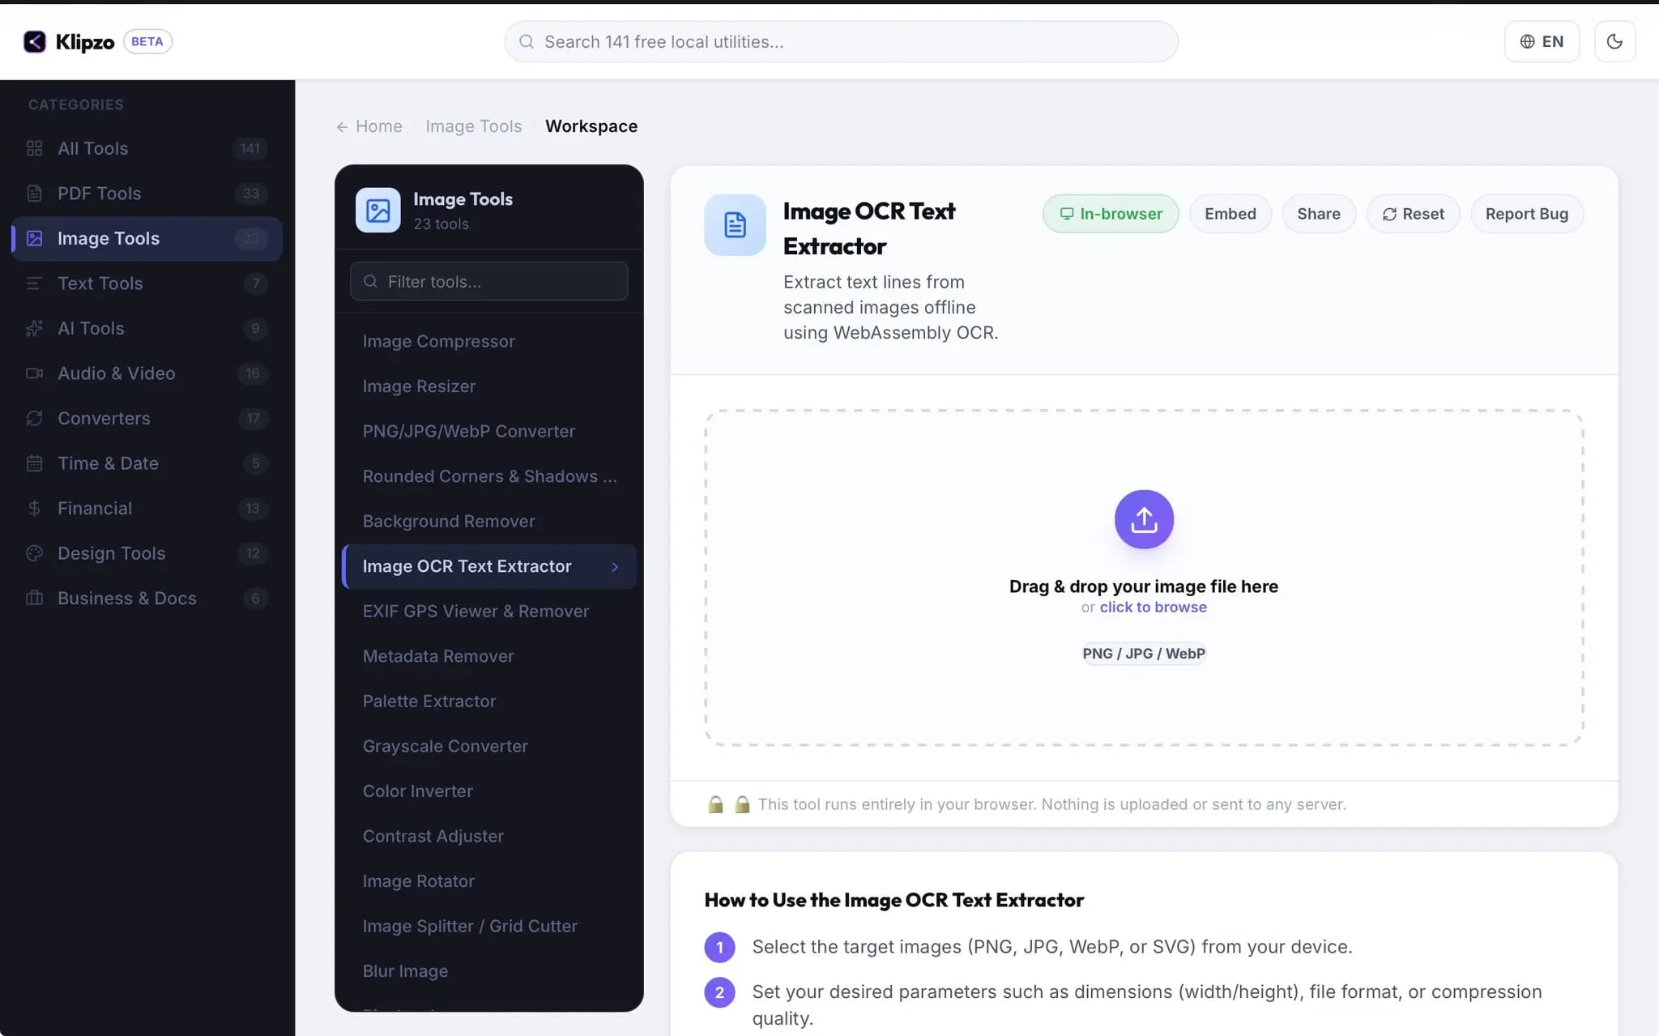Select Grayscale Converter tool
Viewport: 1659px width, 1036px height.
488,746
